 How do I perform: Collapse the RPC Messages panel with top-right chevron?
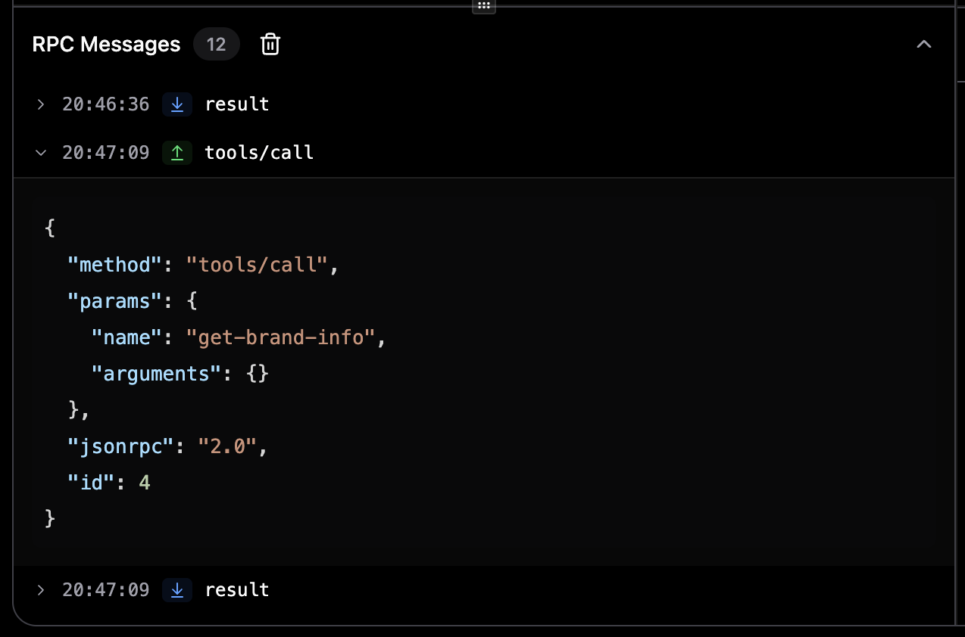point(924,44)
